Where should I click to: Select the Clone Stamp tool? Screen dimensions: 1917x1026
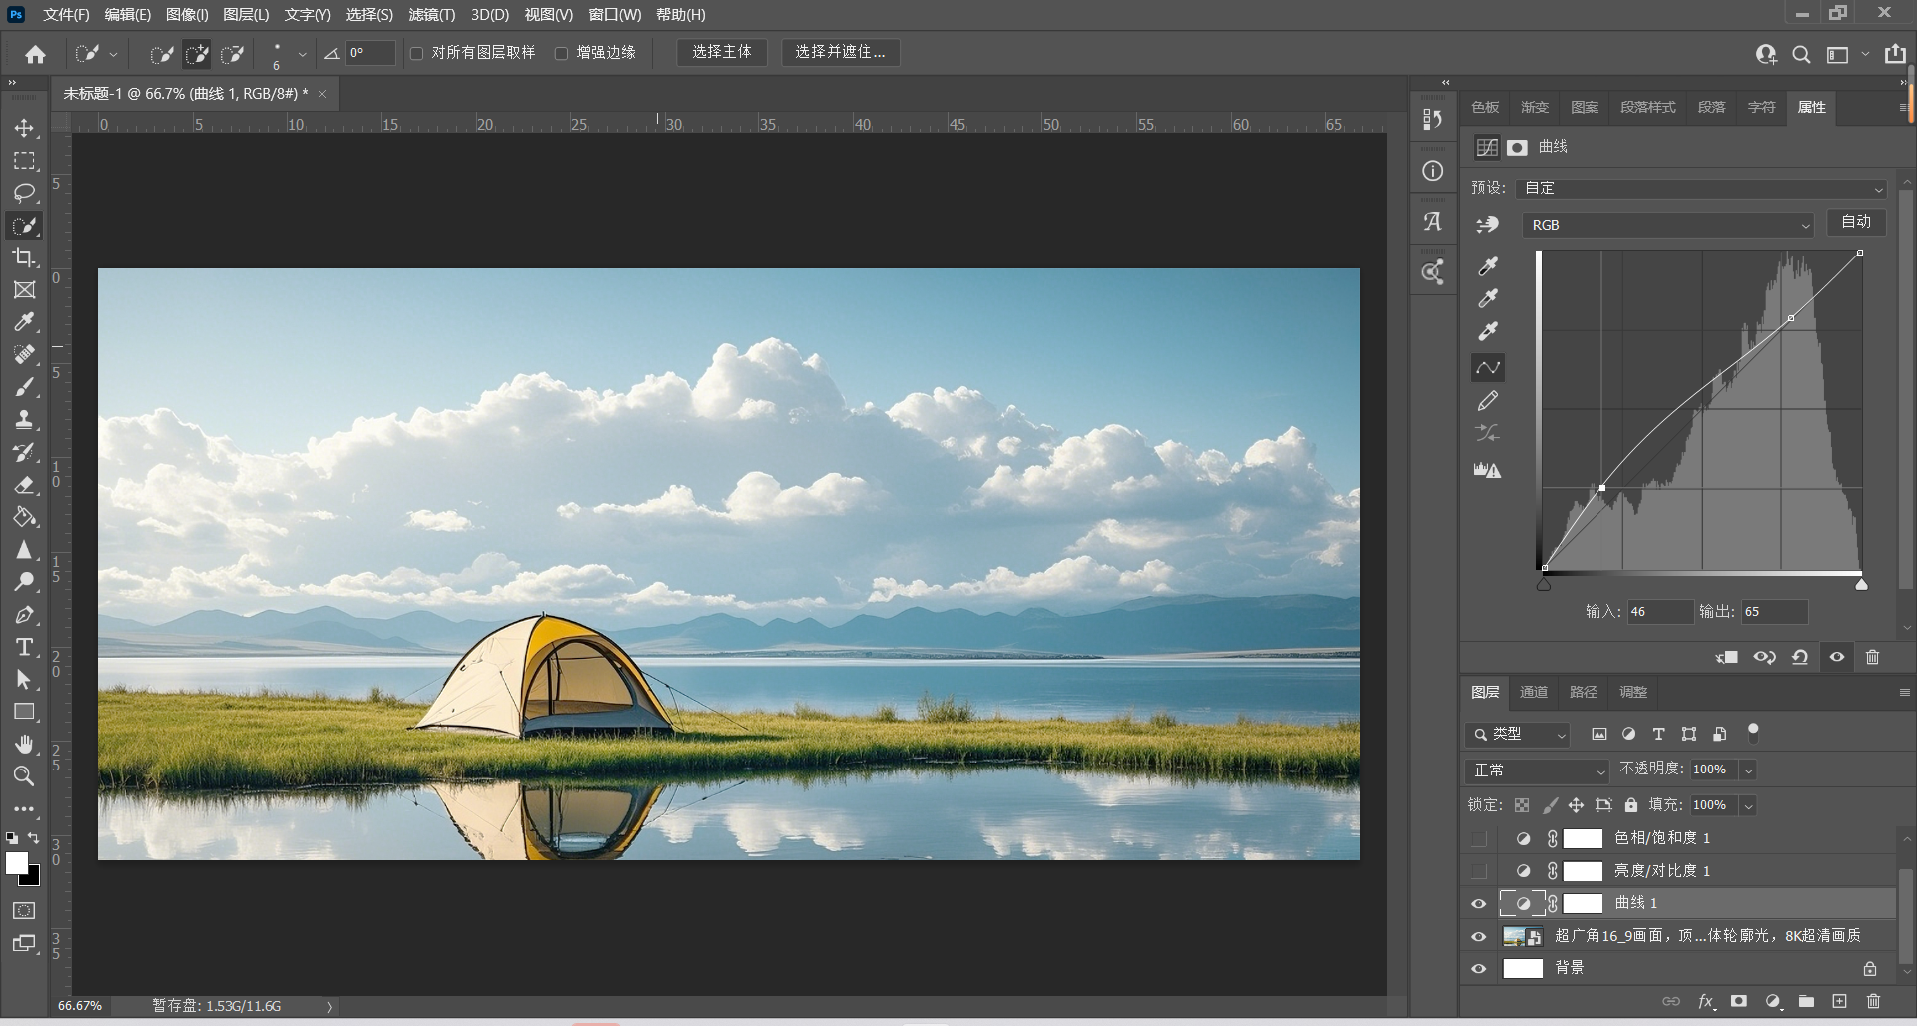25,420
